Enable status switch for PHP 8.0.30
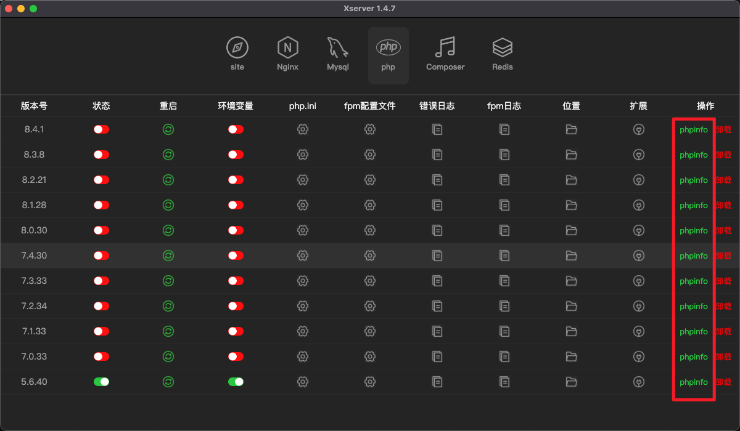Viewport: 740px width, 431px height. pyautogui.click(x=101, y=230)
